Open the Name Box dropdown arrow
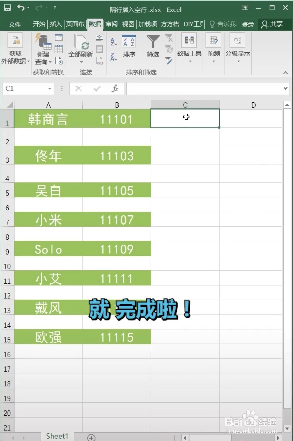 tap(49, 89)
